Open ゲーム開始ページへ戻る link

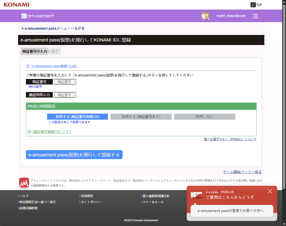click(242, 172)
